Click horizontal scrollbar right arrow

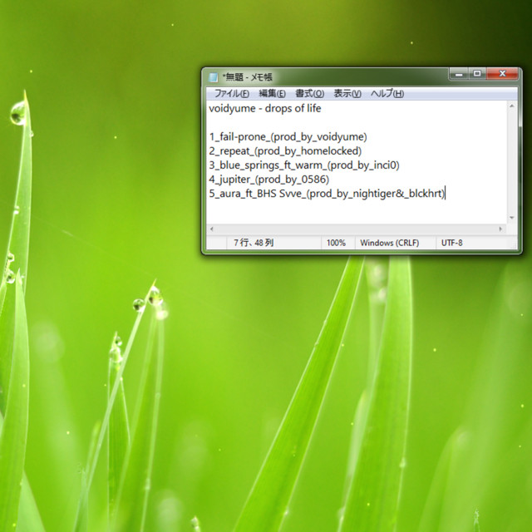pyautogui.click(x=501, y=229)
